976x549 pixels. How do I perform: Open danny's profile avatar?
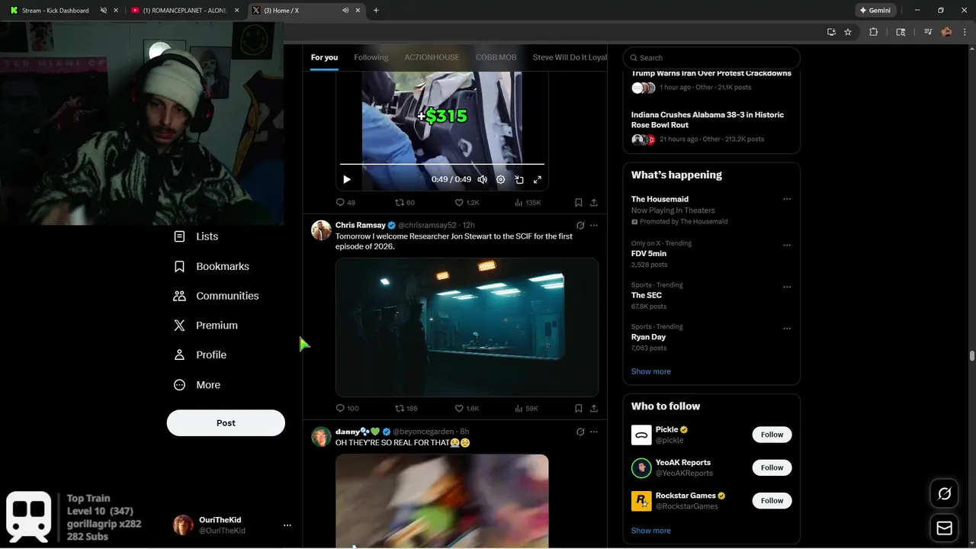(321, 436)
